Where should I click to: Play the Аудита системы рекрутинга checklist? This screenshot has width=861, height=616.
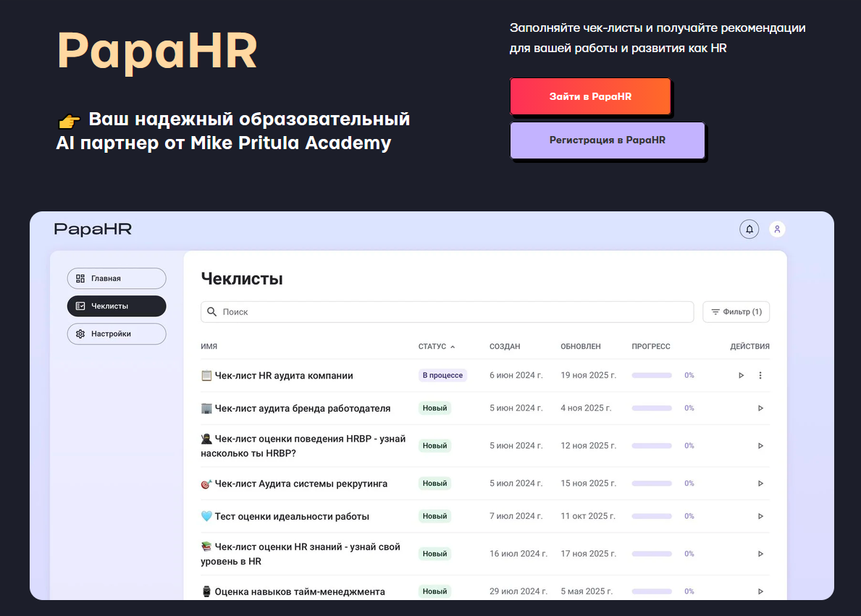pyautogui.click(x=760, y=484)
